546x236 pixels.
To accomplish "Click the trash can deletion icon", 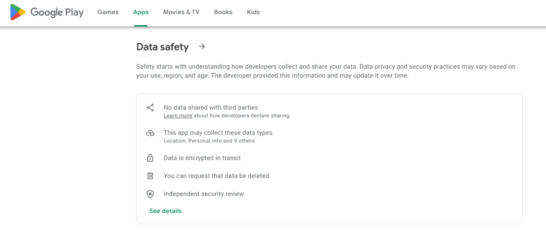I will click(x=150, y=176).
